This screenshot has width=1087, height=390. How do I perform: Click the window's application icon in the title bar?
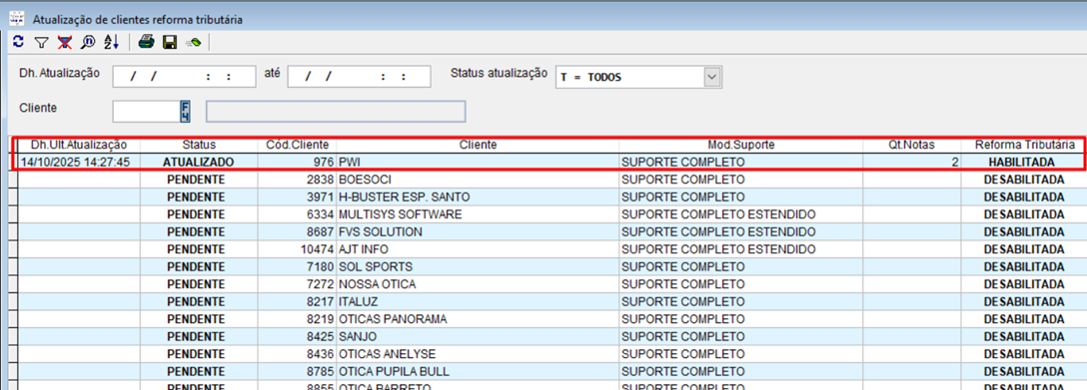17,19
